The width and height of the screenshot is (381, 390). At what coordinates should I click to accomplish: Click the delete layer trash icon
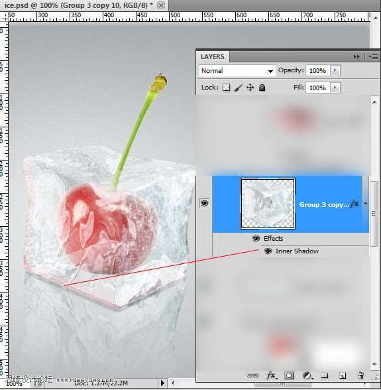click(x=361, y=375)
